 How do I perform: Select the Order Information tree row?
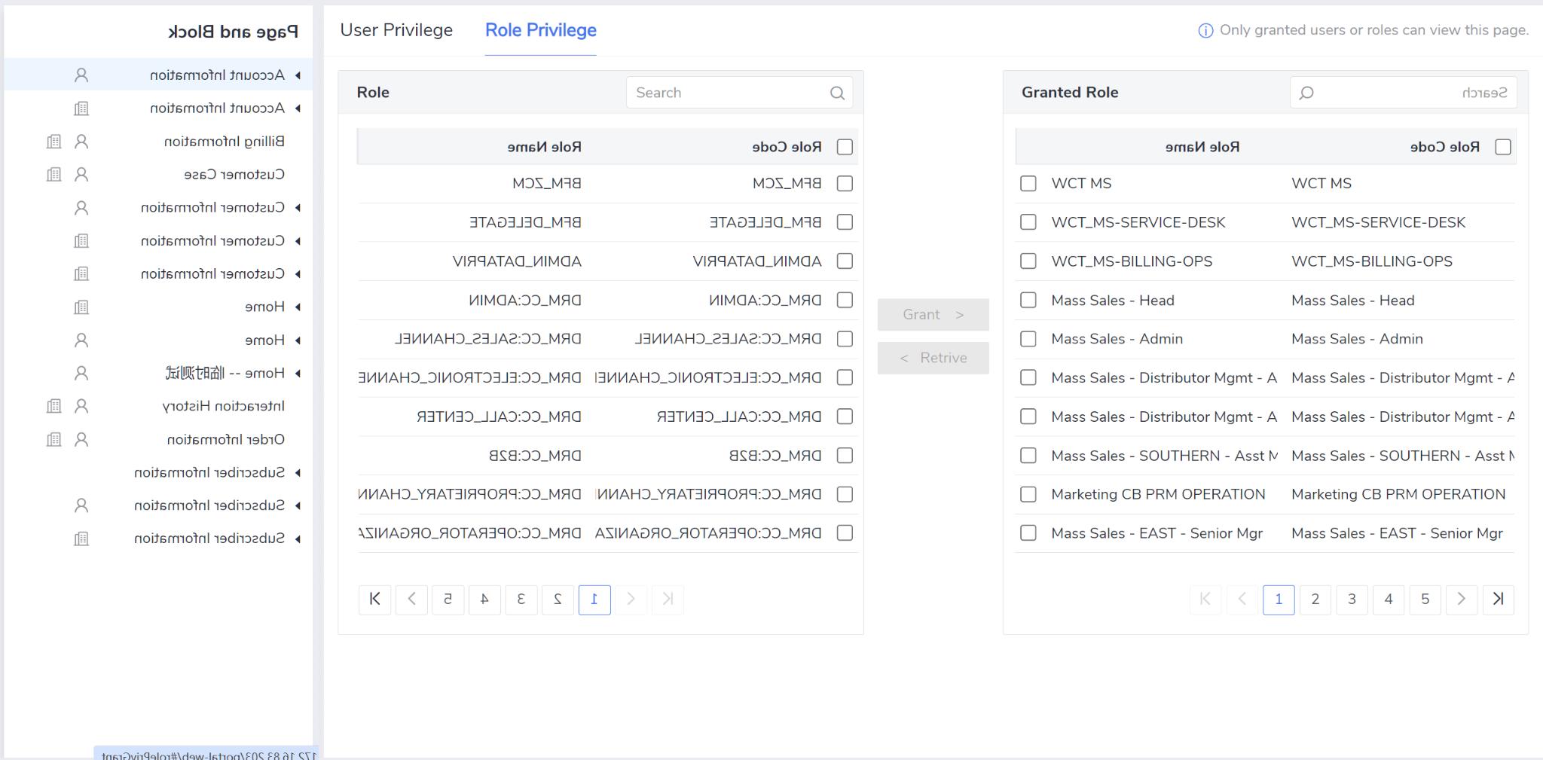coord(159,440)
